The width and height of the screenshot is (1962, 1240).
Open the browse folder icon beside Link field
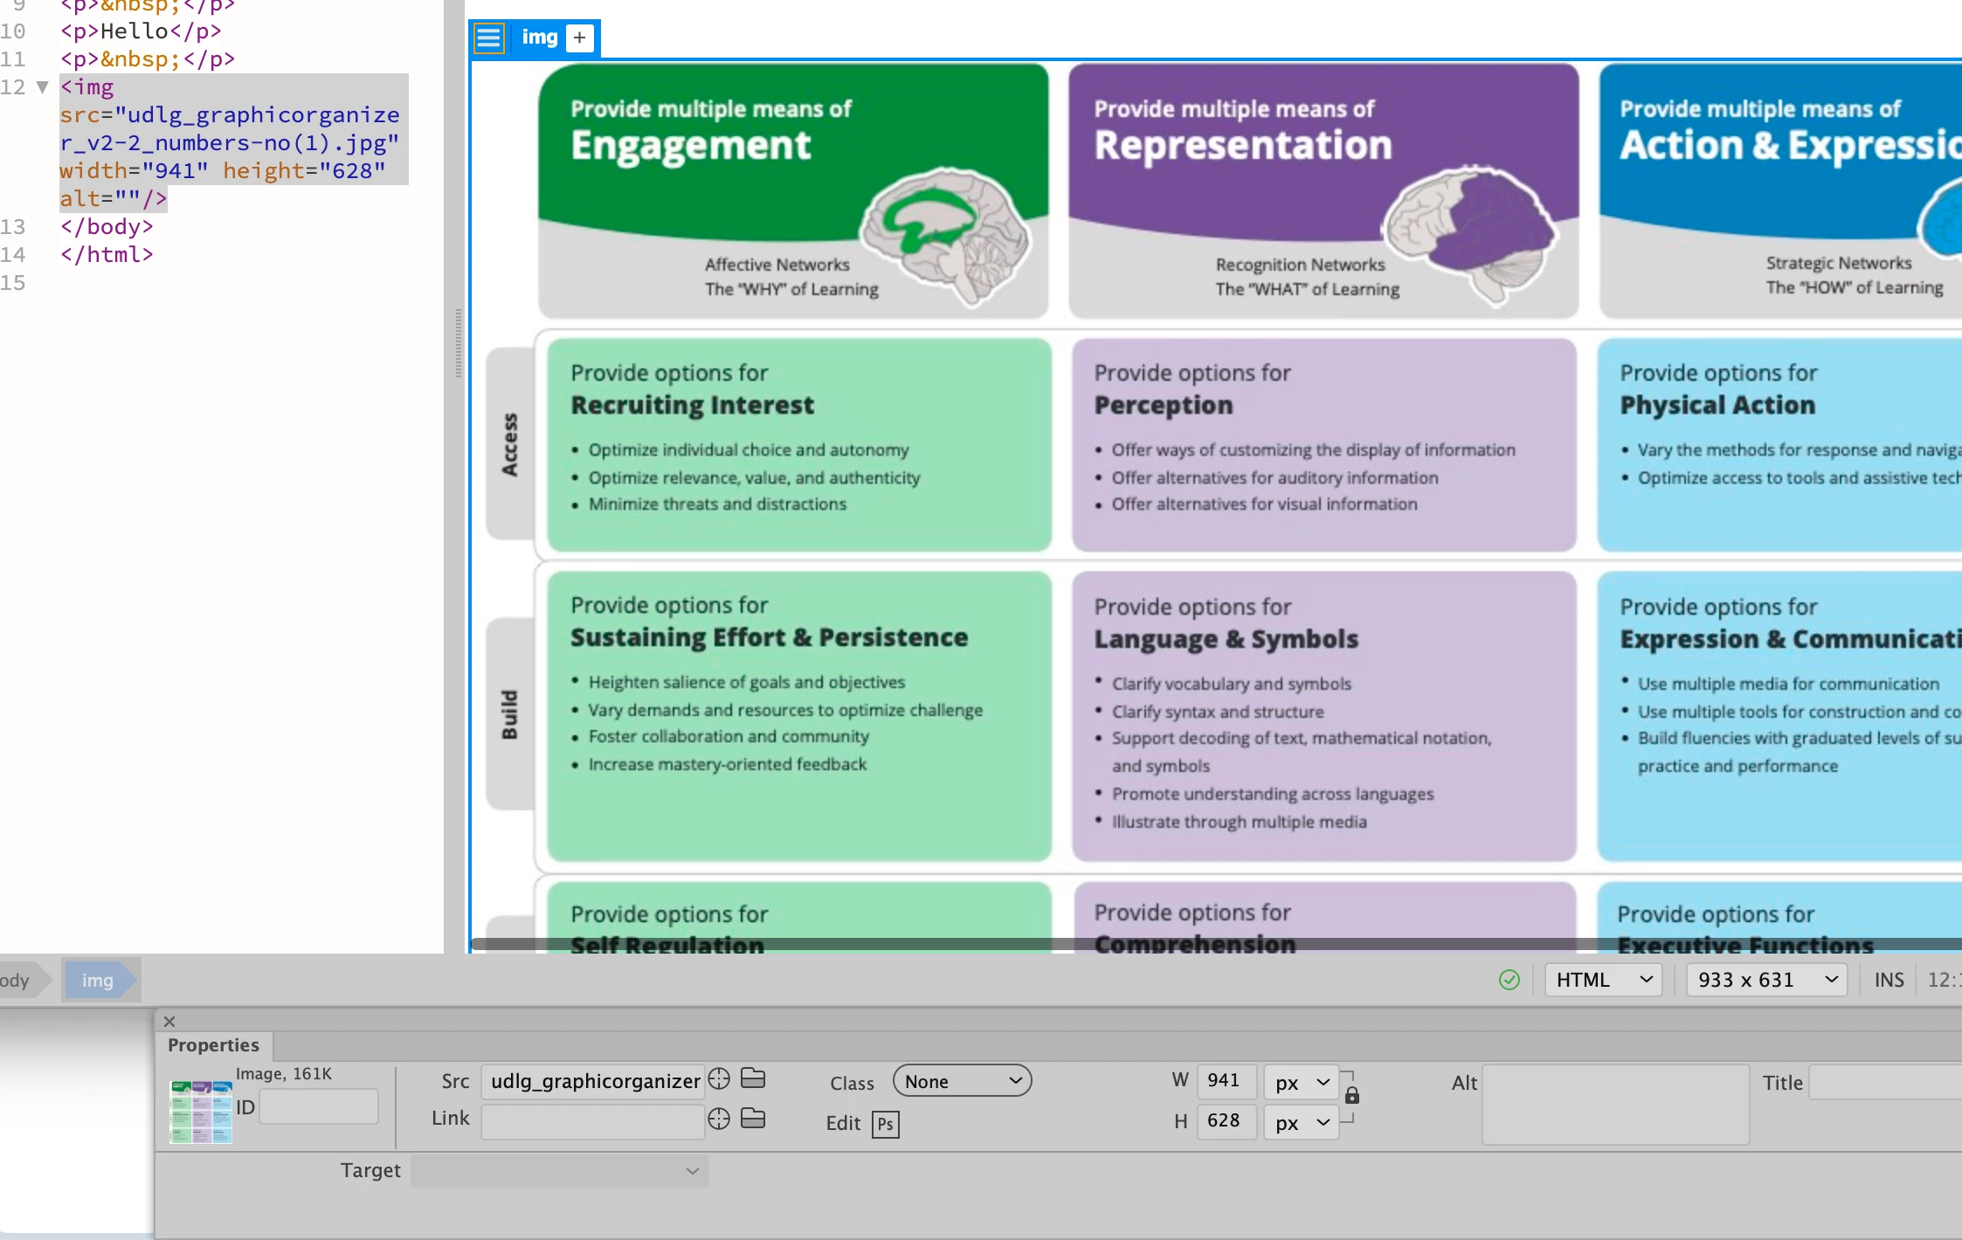click(x=753, y=1119)
